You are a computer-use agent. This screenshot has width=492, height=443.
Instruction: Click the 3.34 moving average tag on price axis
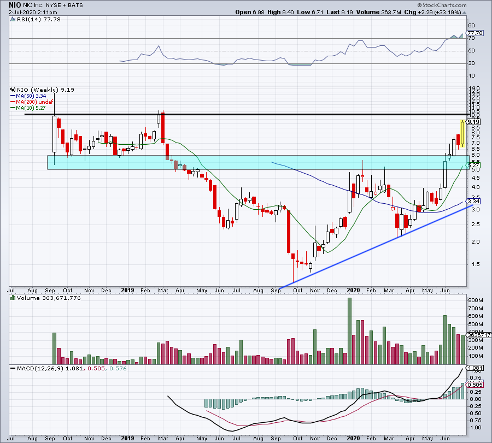click(473, 201)
